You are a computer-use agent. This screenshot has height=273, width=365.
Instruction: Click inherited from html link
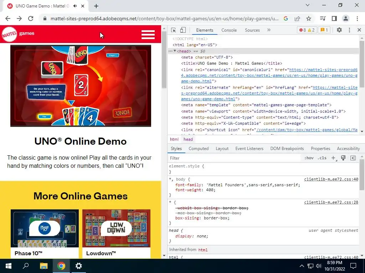(x=203, y=250)
